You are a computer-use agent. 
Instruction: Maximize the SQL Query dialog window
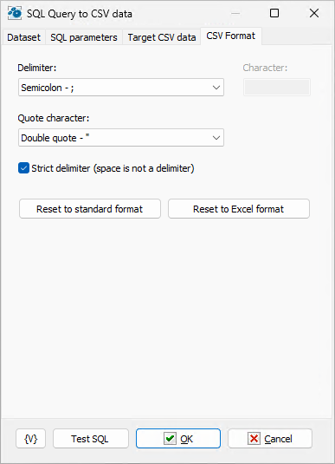pos(274,13)
